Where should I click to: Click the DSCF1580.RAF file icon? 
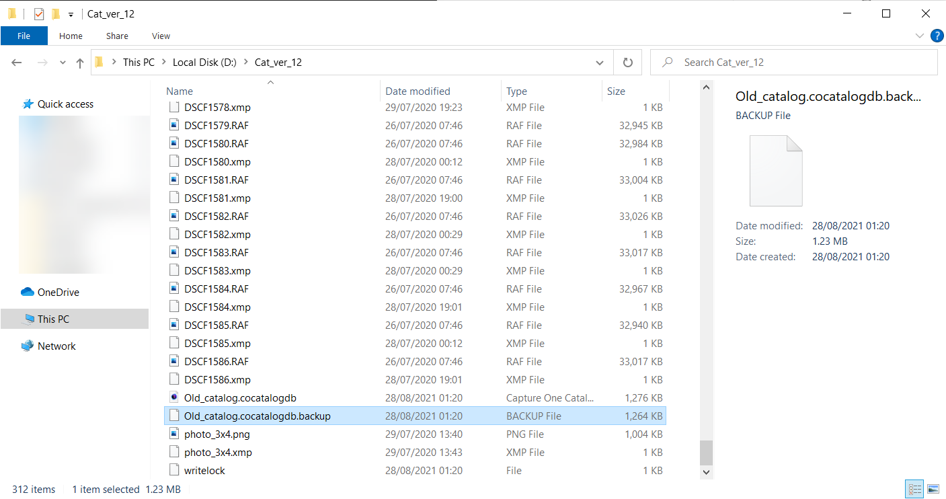click(174, 143)
